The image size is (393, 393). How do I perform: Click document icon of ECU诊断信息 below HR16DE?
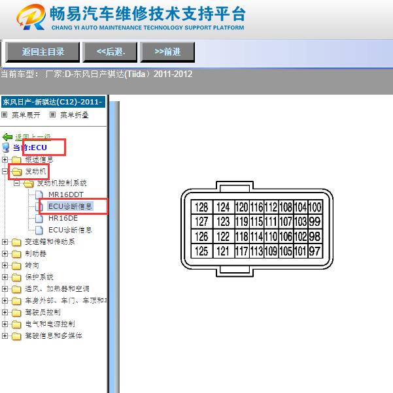coord(39,230)
